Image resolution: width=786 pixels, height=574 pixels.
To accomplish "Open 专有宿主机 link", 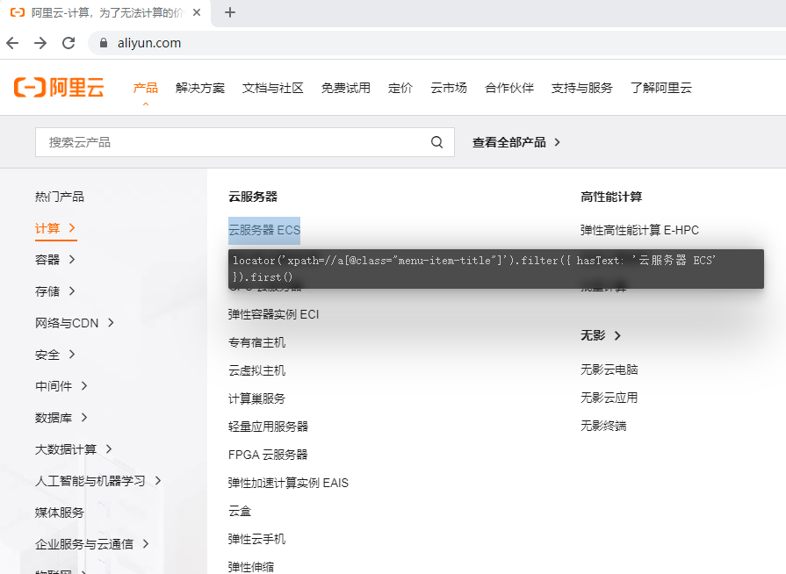I will pos(256,342).
